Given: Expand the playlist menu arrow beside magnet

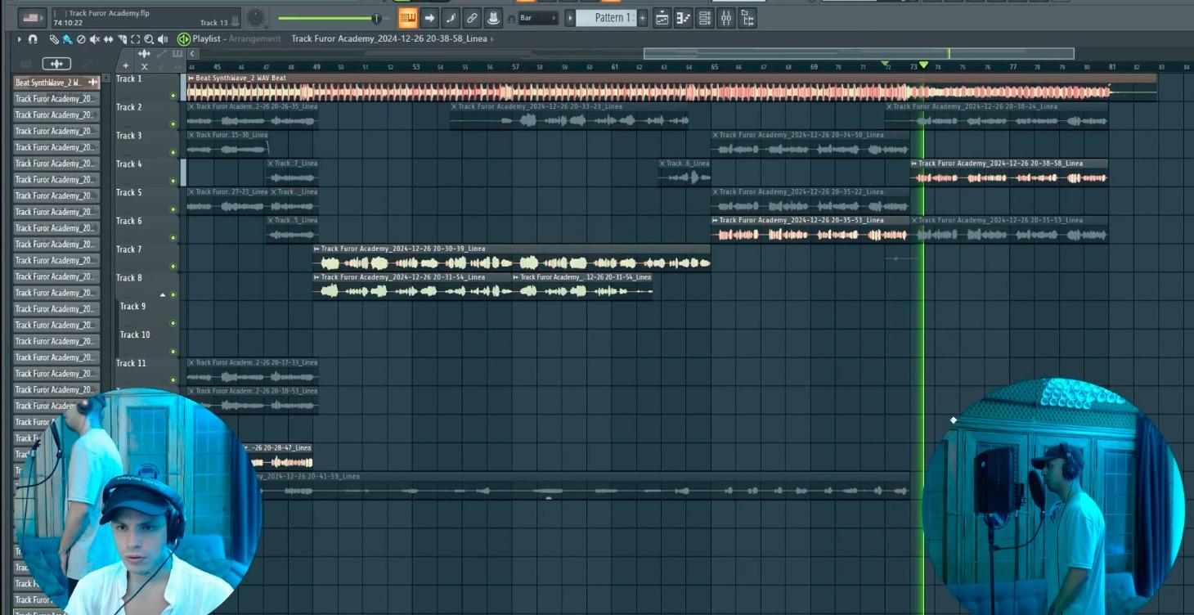Looking at the screenshot, I should pyautogui.click(x=20, y=39).
